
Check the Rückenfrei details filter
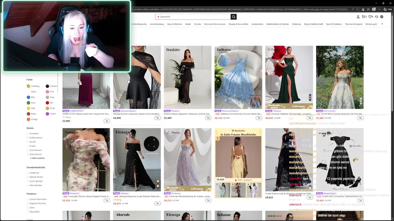pyautogui.click(x=28, y=134)
